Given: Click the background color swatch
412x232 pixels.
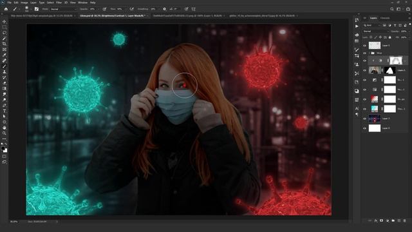Looking at the screenshot, I should pos(6,151).
